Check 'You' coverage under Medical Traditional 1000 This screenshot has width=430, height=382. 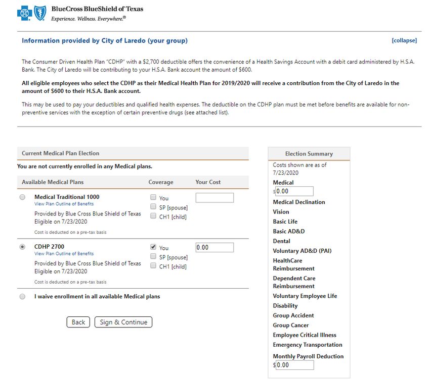pyautogui.click(x=153, y=197)
